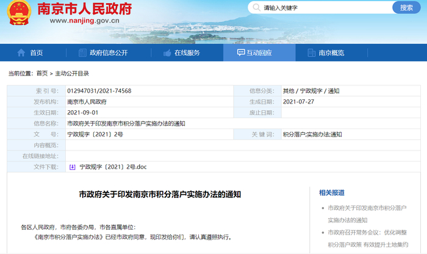Open the 政府信息公开 navigation tab

pyautogui.click(x=109, y=53)
